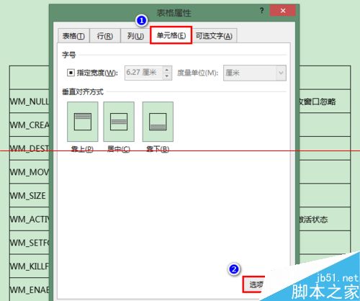Click the WM_SIZE table cell
This screenshot has width=360, height=301.
30,195
